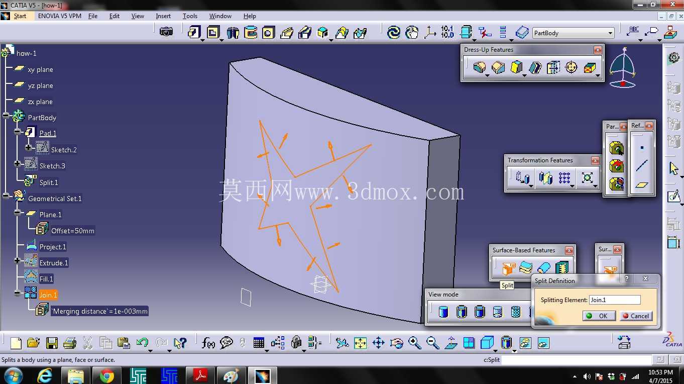This screenshot has height=384, width=684.
Task: Open Google Chrome from the taskbar
Action: point(106,375)
